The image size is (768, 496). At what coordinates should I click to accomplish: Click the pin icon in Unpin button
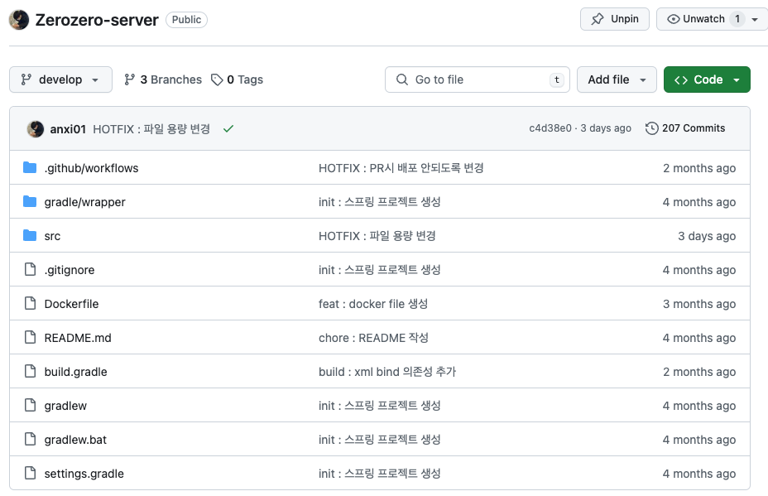point(597,19)
